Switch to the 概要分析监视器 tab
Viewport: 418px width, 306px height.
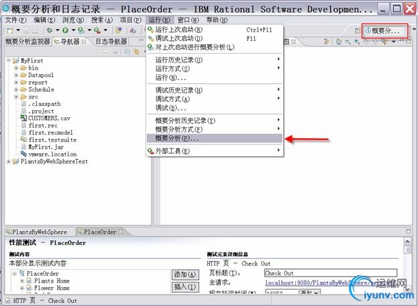[28, 42]
